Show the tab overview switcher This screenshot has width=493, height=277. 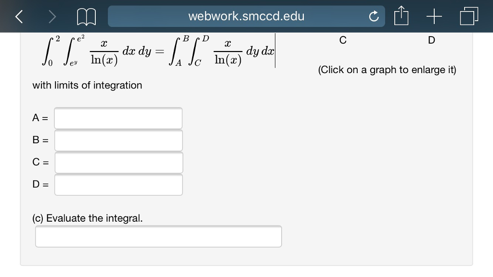pos(468,16)
